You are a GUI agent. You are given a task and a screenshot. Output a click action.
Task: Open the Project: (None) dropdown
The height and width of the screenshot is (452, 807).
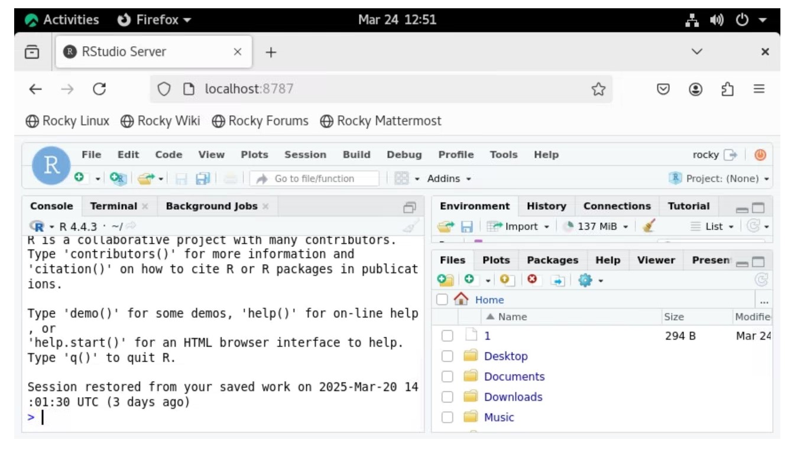720,178
